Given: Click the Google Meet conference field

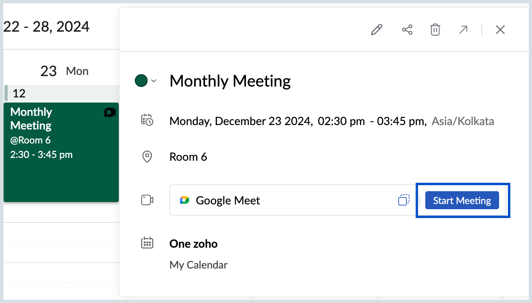Looking at the screenshot, I should pyautogui.click(x=281, y=200).
